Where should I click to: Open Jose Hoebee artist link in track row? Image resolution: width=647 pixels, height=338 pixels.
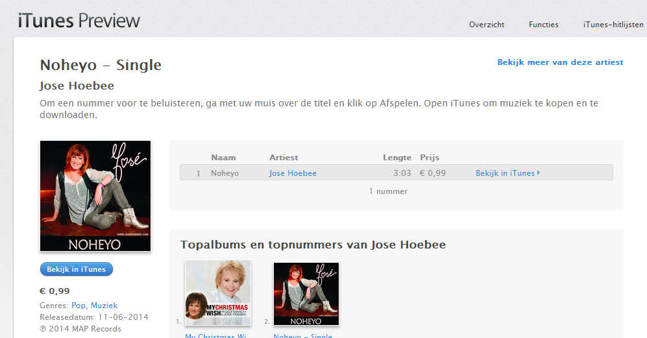point(293,173)
